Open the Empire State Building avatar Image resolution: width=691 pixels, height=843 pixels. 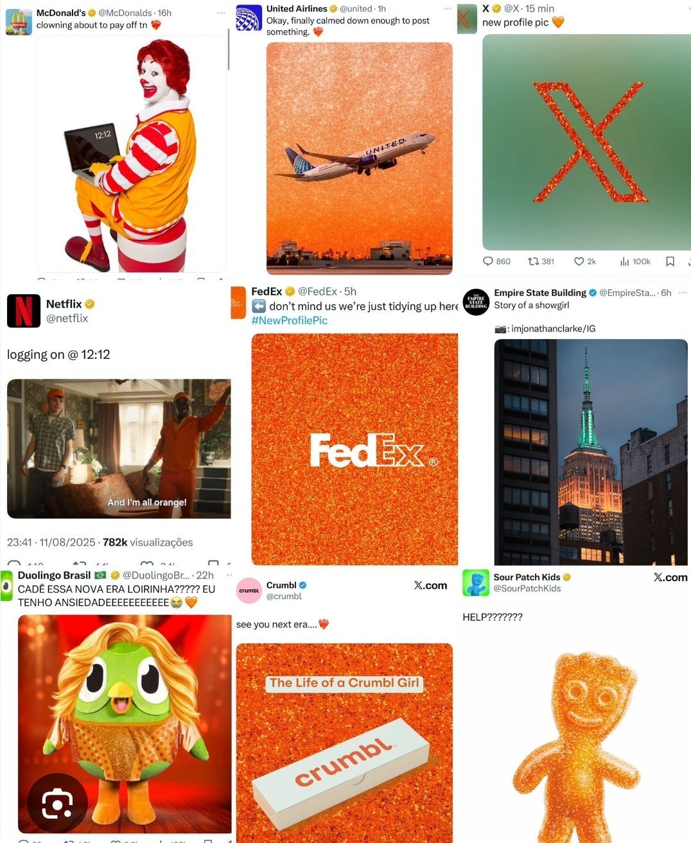[x=476, y=302]
